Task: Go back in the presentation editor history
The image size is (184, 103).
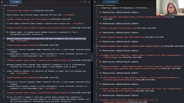Action: click(98, 2)
